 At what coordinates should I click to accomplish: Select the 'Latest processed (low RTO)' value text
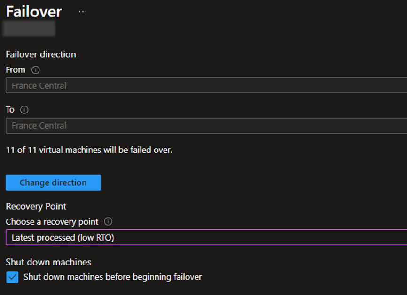[63, 237]
